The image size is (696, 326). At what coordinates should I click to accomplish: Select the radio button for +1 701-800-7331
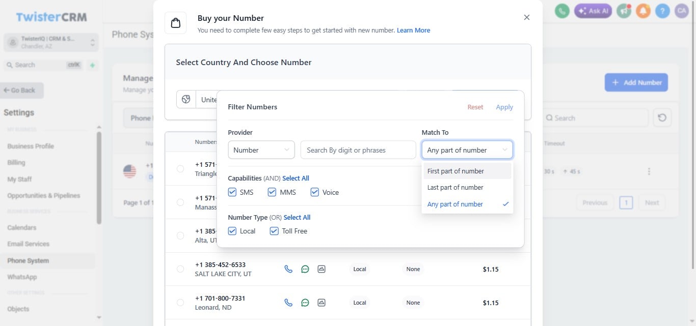click(x=180, y=303)
